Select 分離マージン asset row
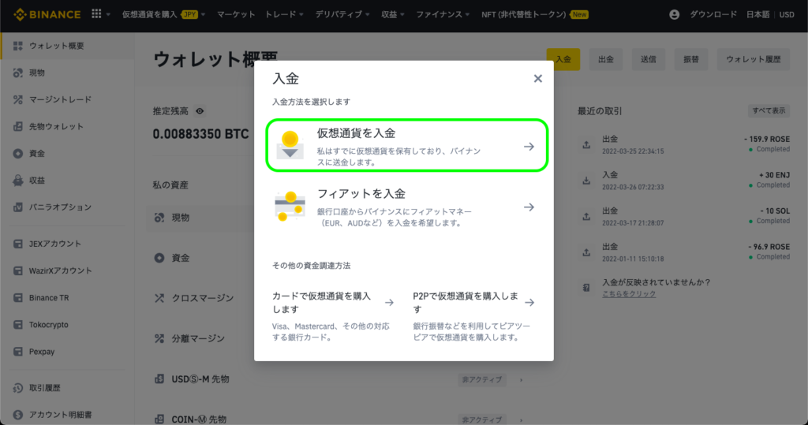 pyautogui.click(x=201, y=338)
